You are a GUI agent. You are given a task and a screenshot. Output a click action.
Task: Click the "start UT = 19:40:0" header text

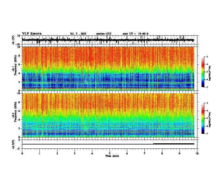tap(135, 34)
